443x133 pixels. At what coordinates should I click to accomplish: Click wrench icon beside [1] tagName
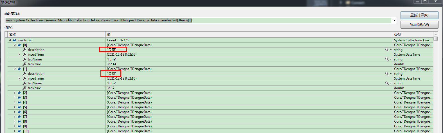24,83
